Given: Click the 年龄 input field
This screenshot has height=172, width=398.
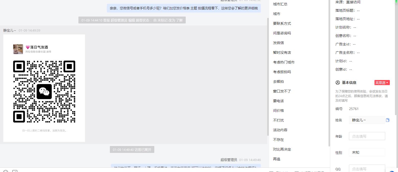Looking at the screenshot, I should pos(367,136).
